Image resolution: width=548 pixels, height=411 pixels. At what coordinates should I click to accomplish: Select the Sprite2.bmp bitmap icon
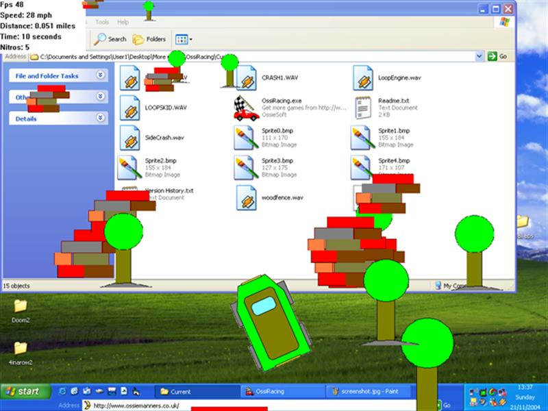(x=129, y=168)
